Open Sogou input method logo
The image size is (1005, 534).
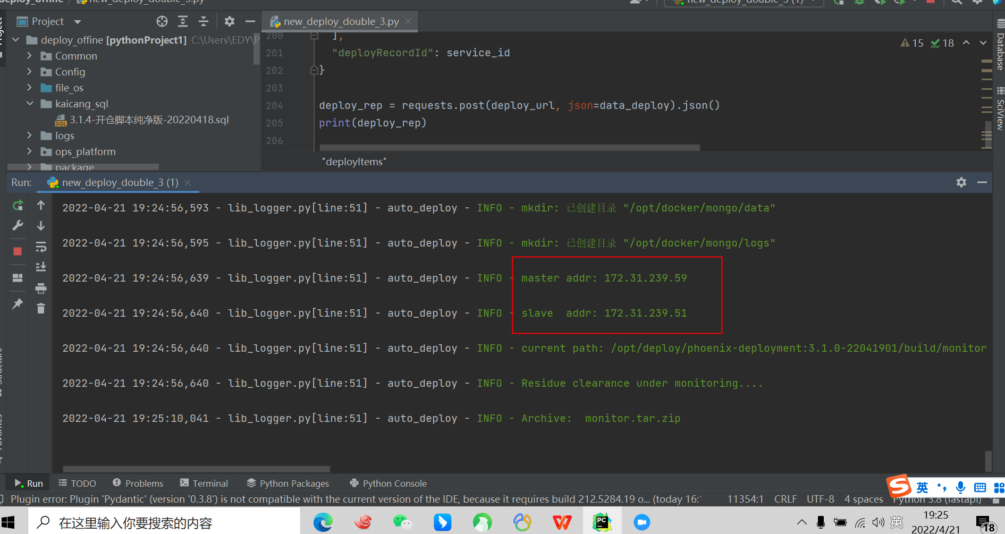[899, 486]
